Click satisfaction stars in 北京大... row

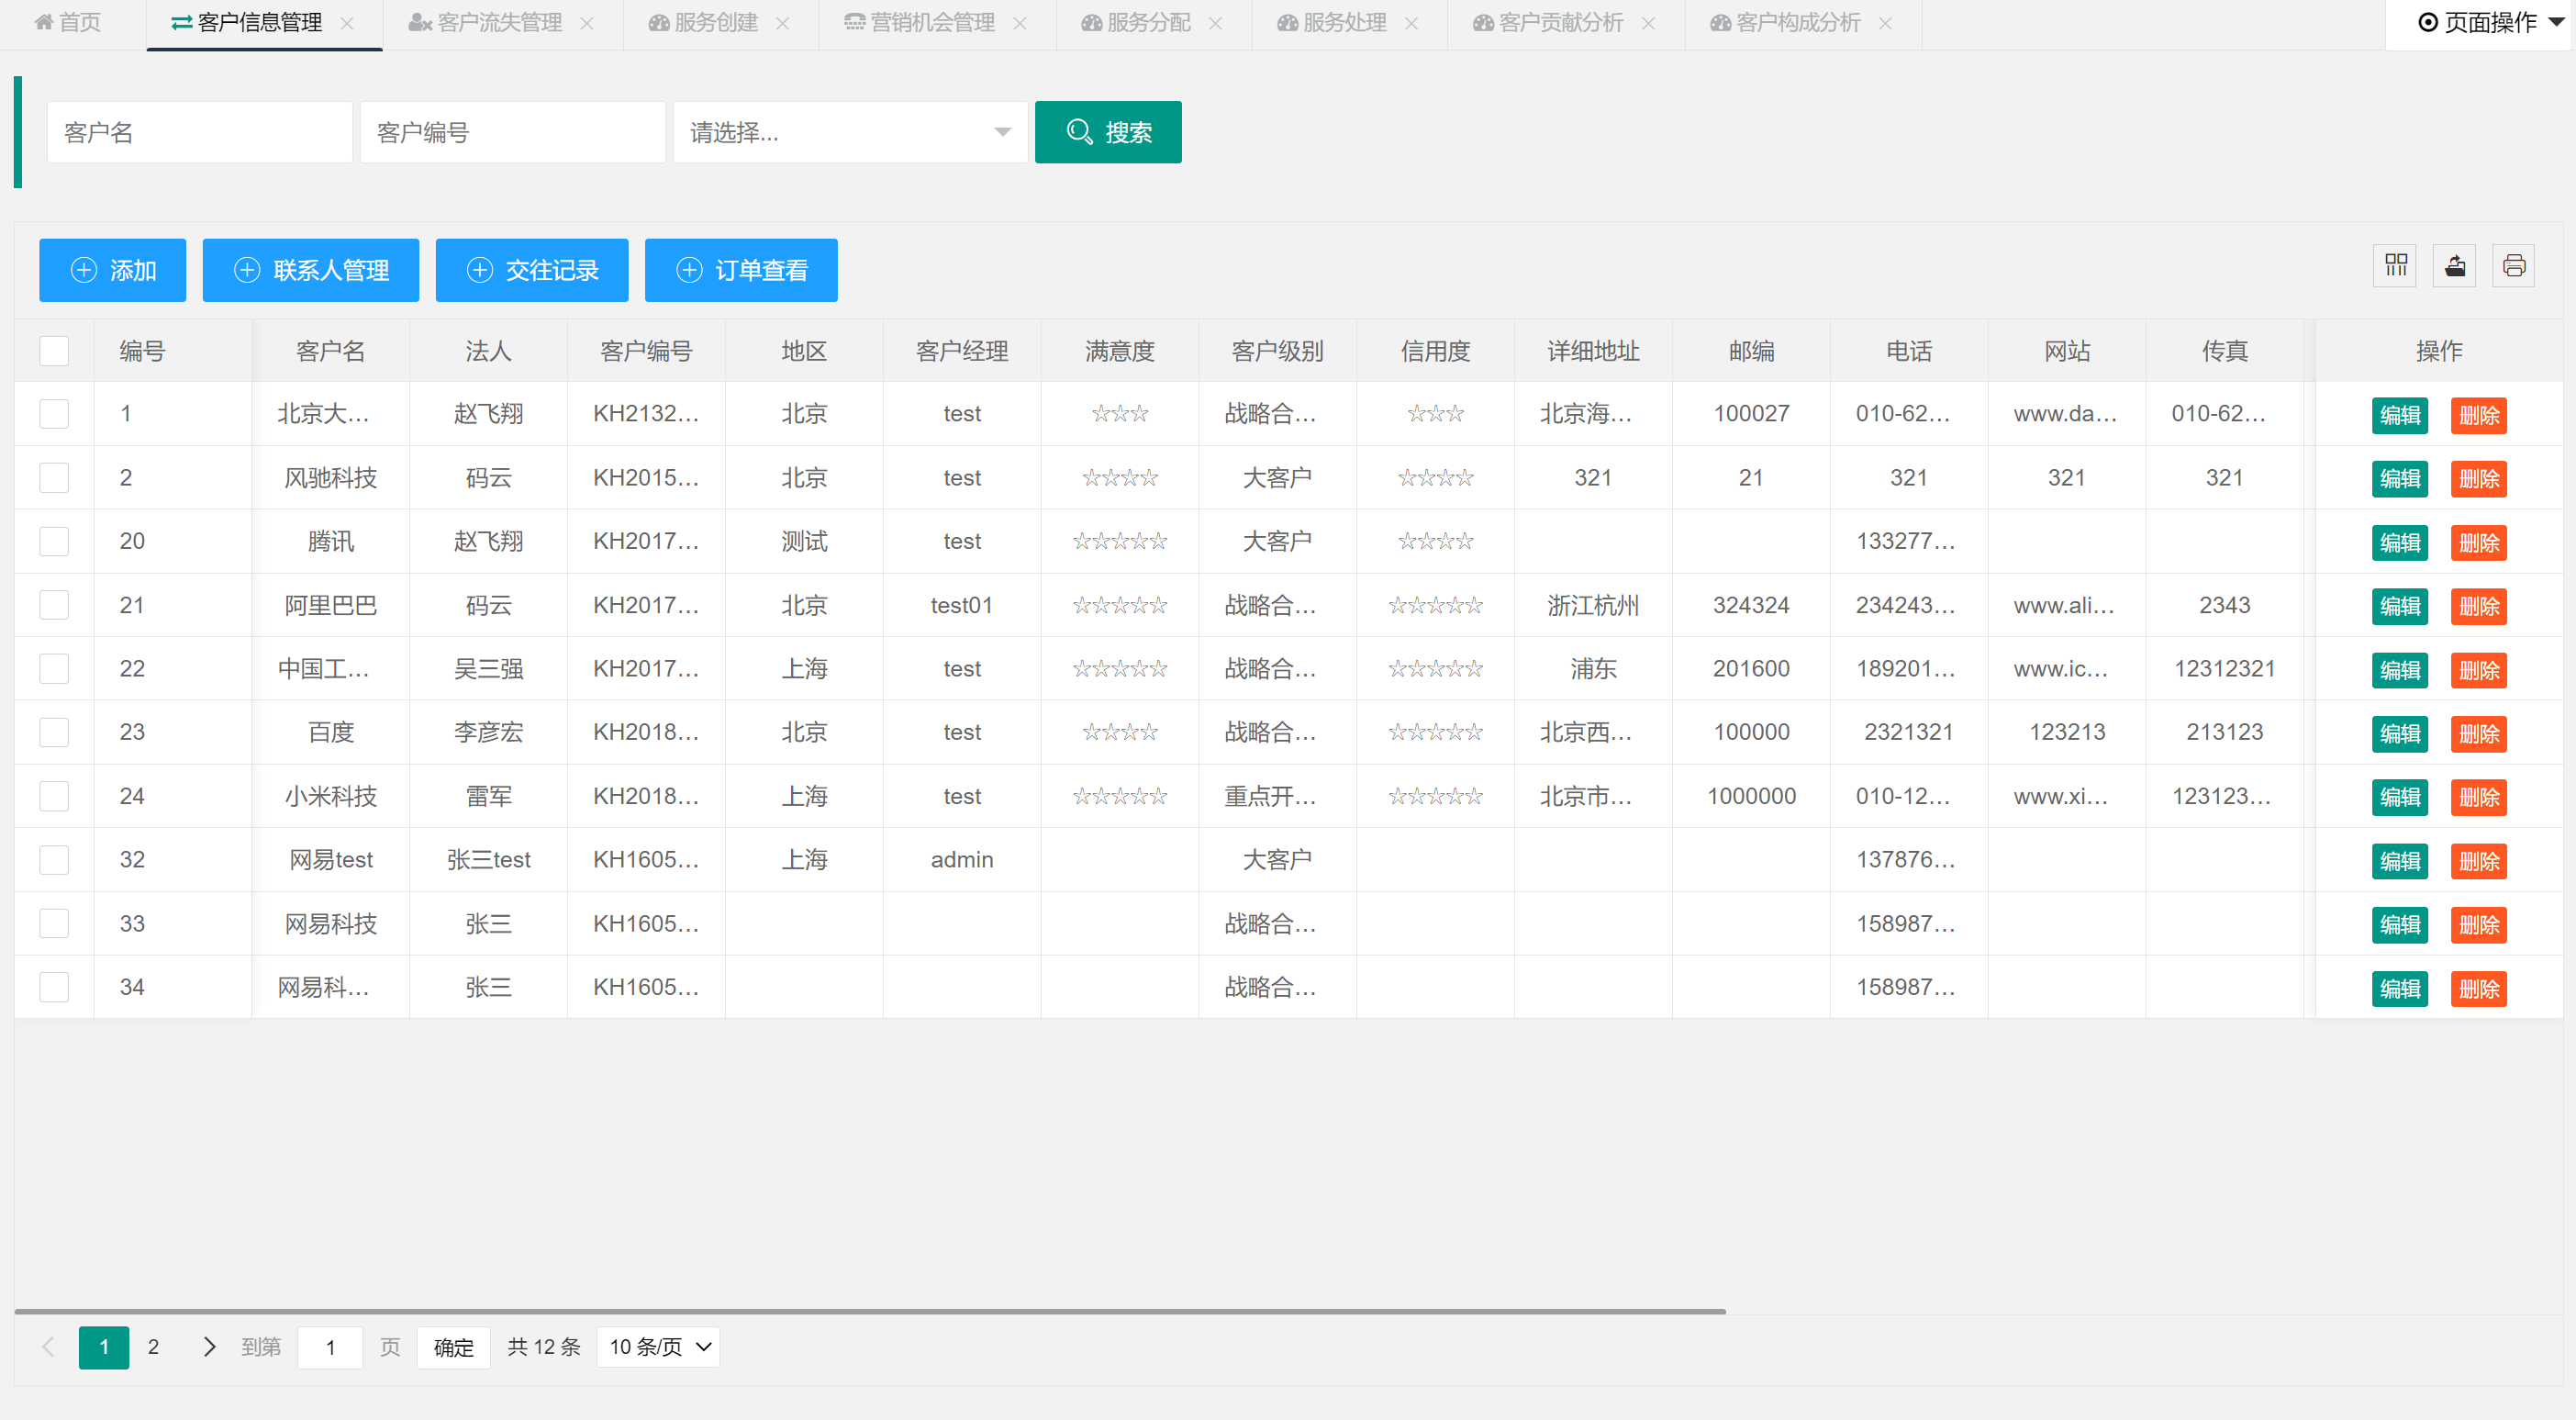(x=1120, y=414)
